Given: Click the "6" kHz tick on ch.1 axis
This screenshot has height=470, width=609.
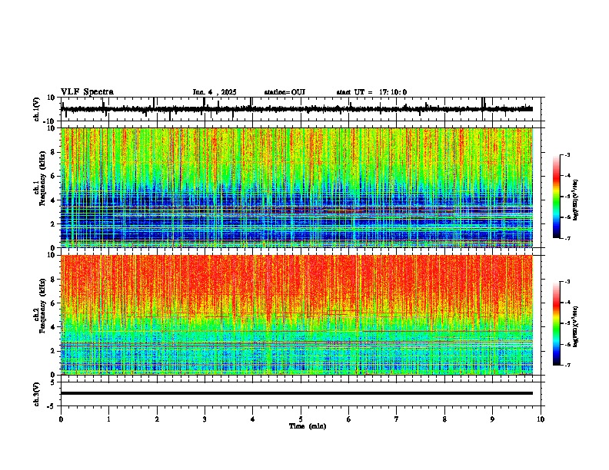Looking at the screenshot, I should click(53, 176).
